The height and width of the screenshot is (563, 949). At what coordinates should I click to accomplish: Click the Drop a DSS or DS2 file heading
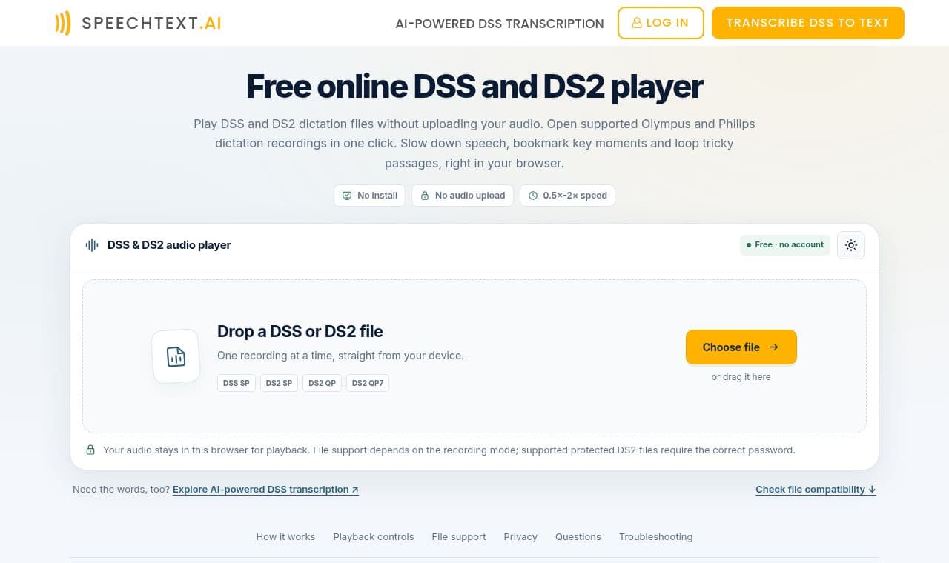click(x=300, y=332)
